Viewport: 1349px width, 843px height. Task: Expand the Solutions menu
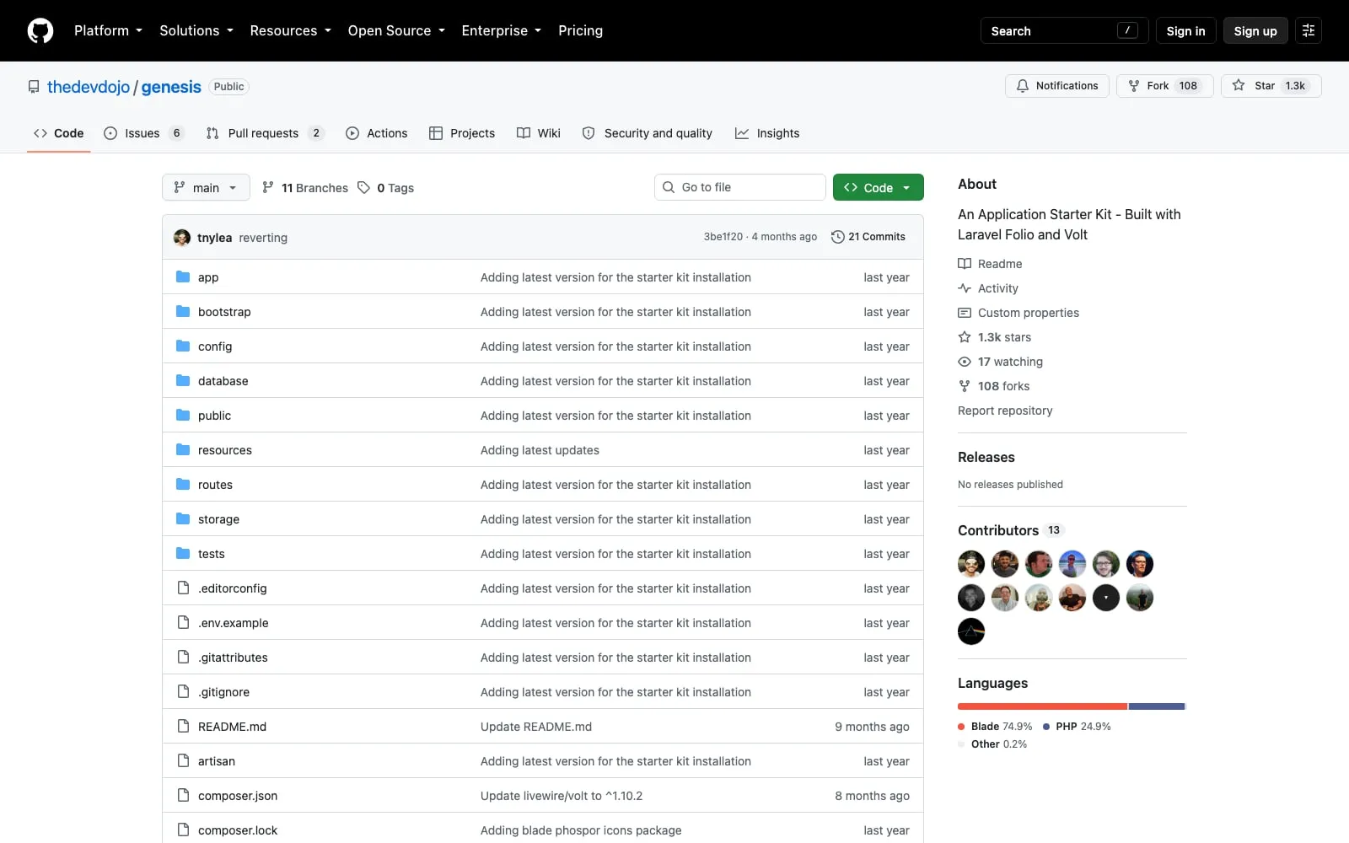[196, 30]
